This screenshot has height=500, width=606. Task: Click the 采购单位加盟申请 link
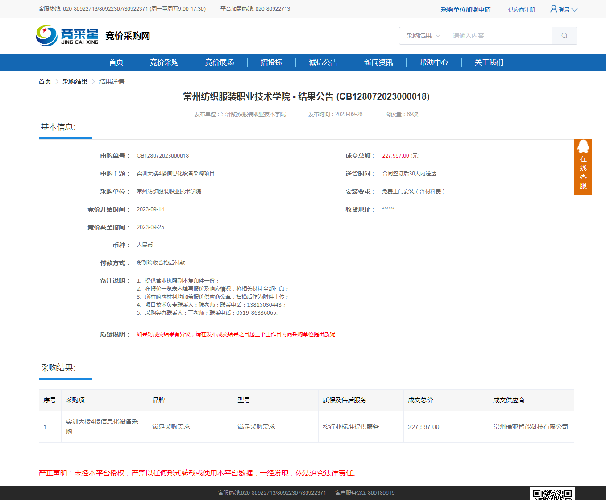click(x=465, y=9)
